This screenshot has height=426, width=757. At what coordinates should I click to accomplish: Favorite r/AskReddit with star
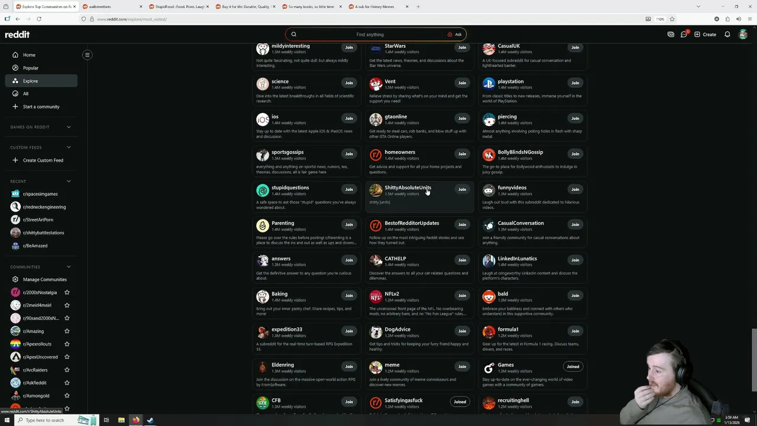point(67,383)
